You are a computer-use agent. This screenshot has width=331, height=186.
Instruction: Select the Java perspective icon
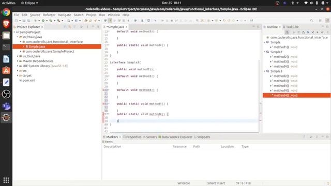327,21
